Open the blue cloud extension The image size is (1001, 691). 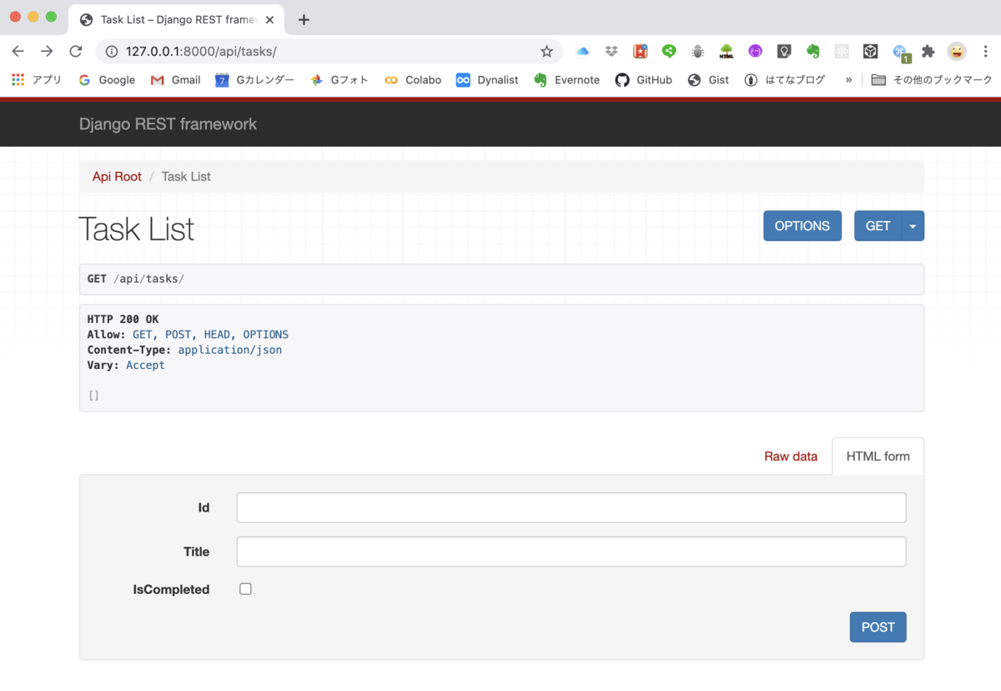click(x=583, y=51)
